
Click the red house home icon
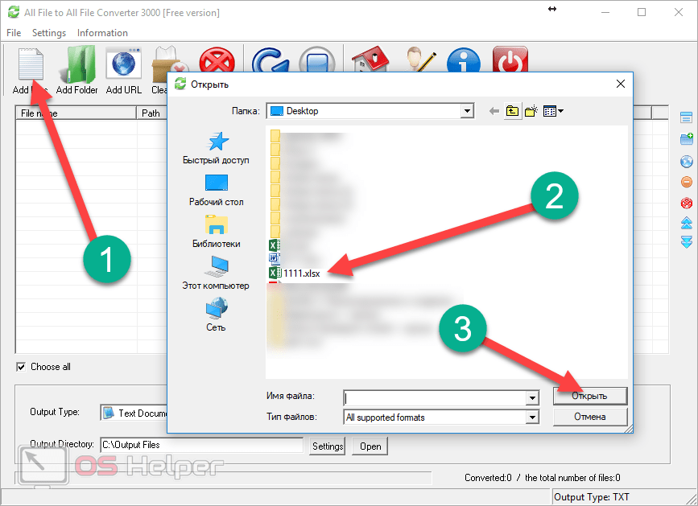click(370, 60)
